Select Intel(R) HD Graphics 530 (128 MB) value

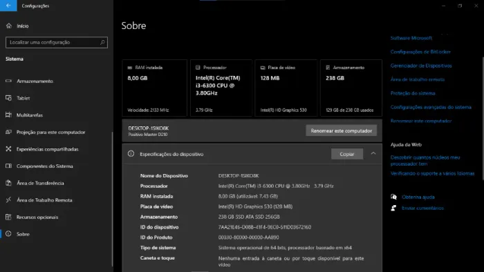(255, 206)
